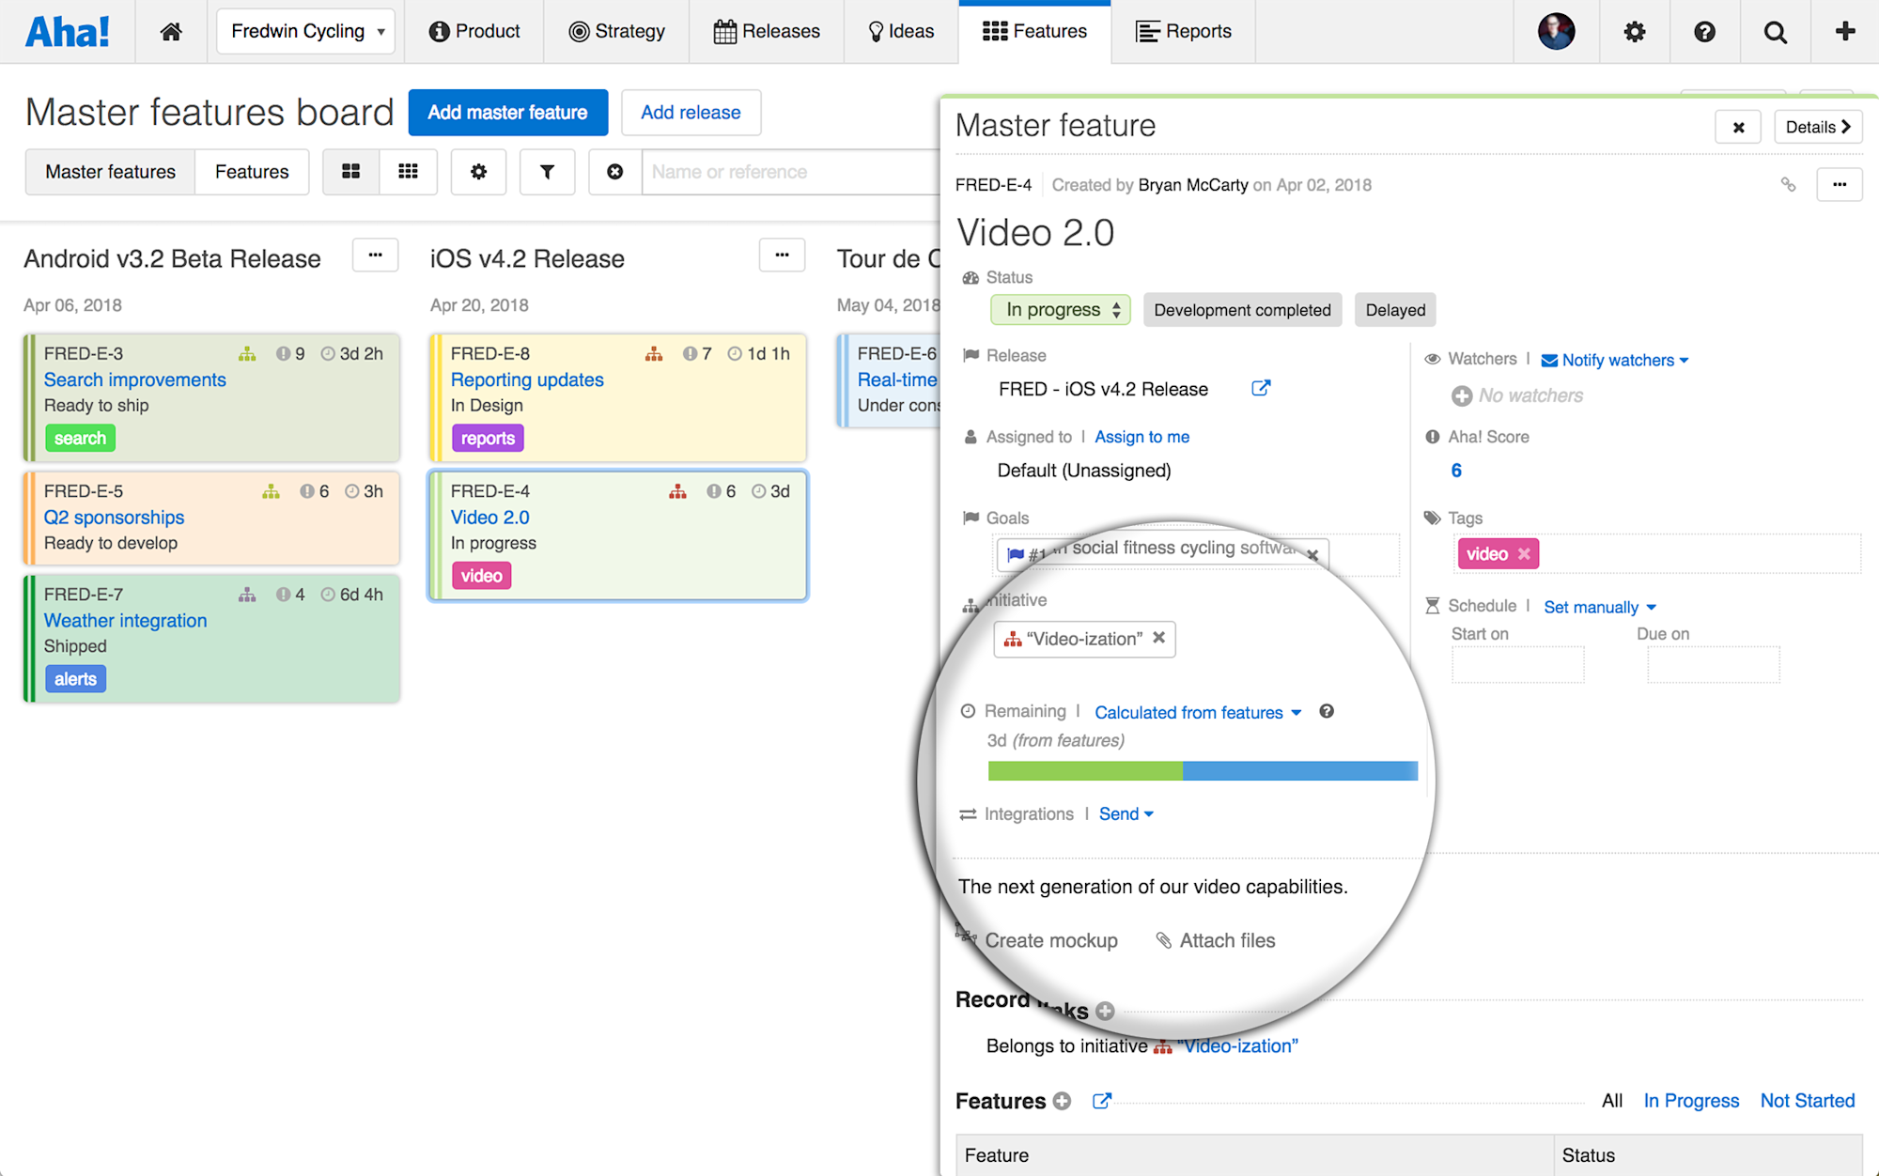Click the remaining time progress bar
1879x1176 pixels.
(1201, 770)
